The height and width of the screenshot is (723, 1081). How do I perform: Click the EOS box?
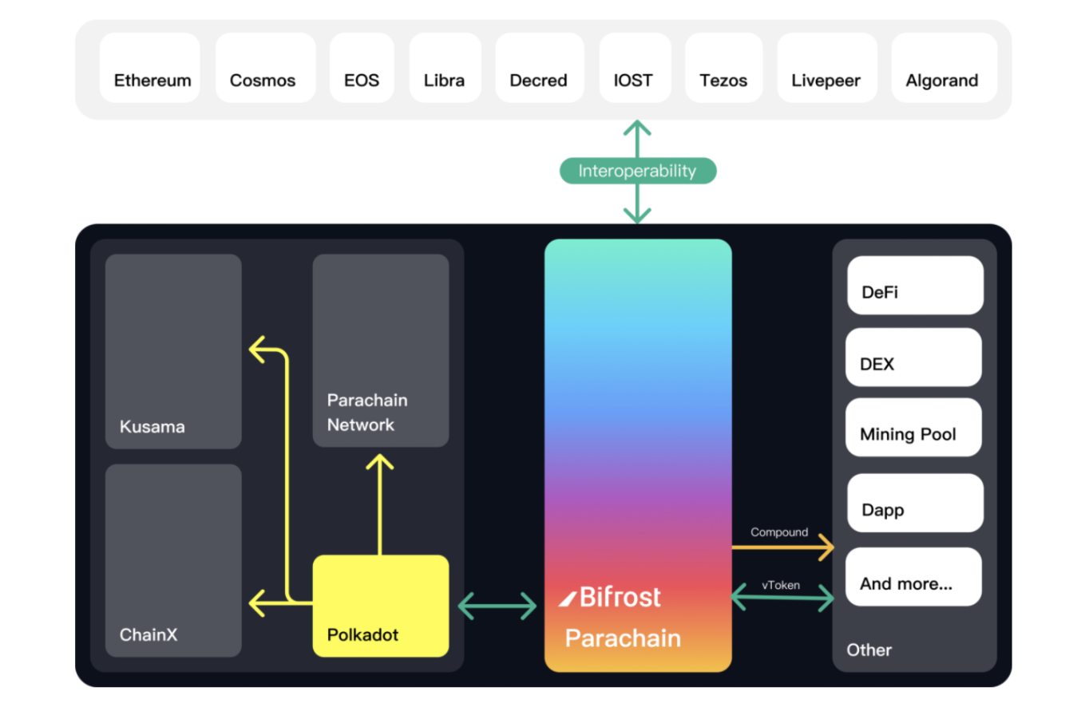(x=362, y=68)
